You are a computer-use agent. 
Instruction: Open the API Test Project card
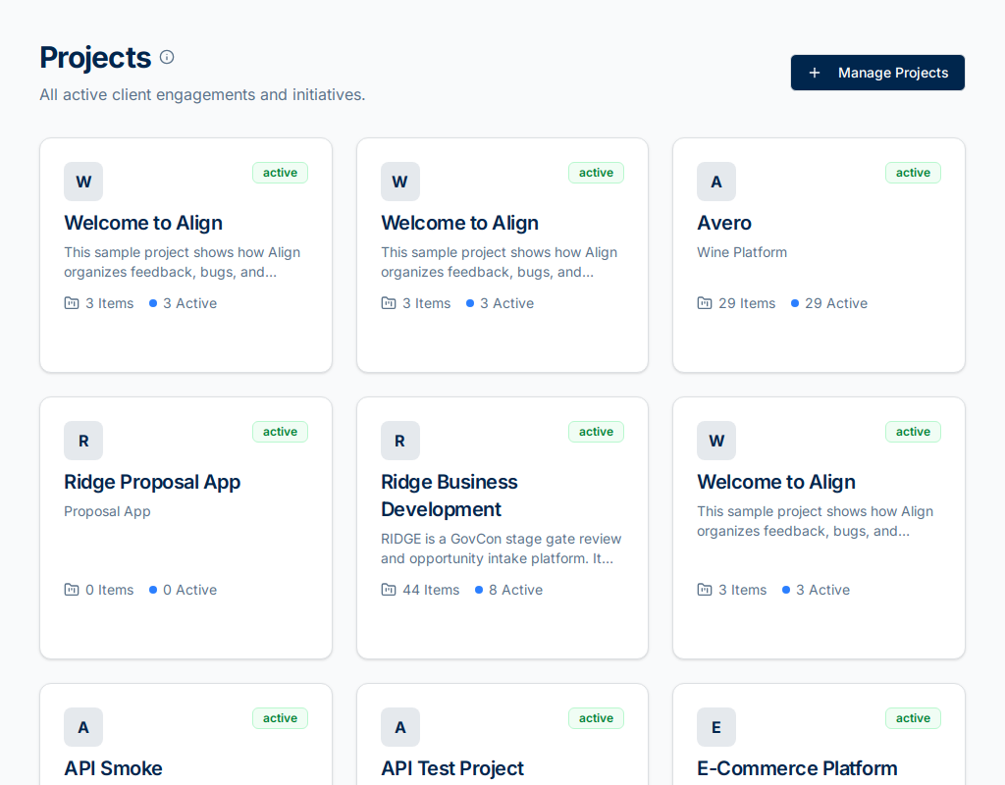451,768
